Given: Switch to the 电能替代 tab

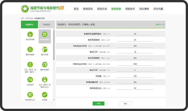Looking at the screenshot, I should point(29,24).
